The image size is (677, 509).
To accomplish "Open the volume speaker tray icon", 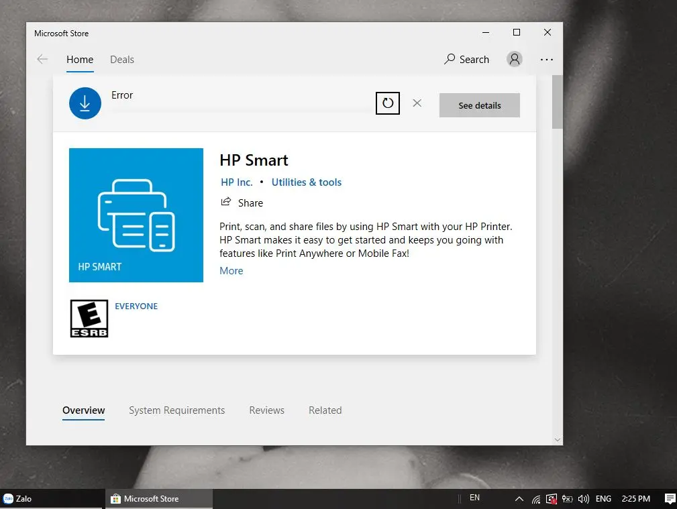I will click(x=583, y=499).
